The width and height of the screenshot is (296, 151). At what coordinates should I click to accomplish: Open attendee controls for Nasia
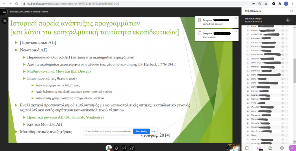tap(286, 135)
